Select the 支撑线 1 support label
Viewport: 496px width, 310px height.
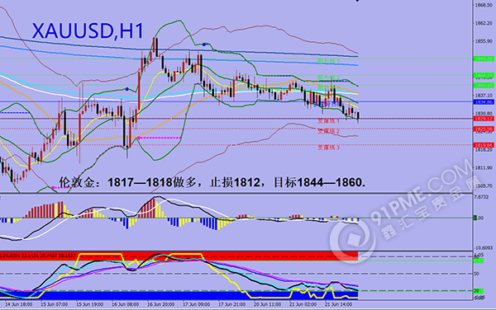pos(328,120)
